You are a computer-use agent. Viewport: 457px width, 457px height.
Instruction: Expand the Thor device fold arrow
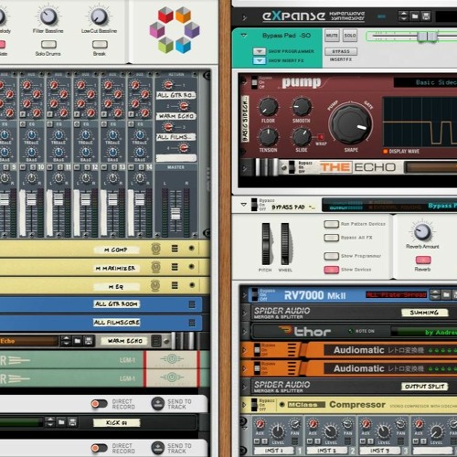244,332
